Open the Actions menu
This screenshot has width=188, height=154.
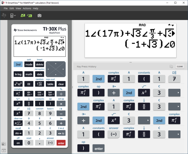(x=27, y=8)
